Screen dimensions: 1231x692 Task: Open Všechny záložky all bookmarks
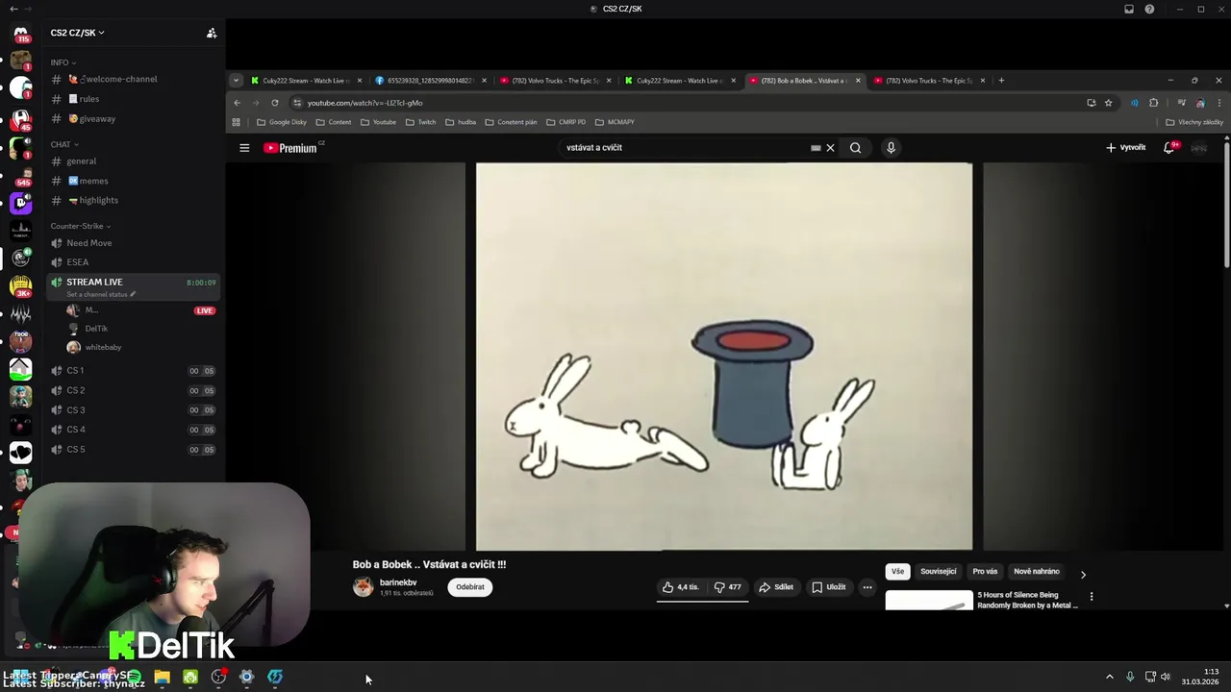1194,122
